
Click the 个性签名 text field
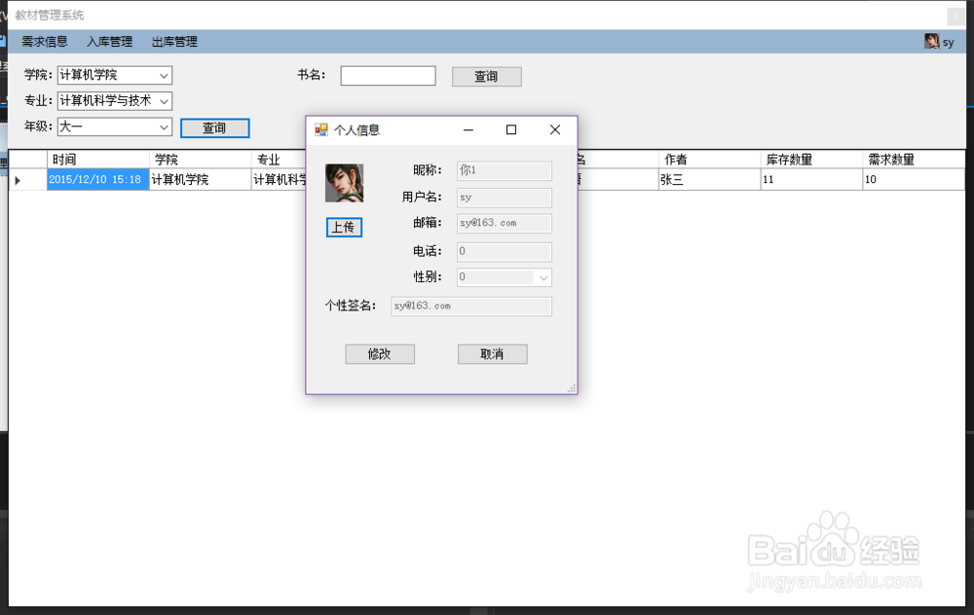coord(471,306)
